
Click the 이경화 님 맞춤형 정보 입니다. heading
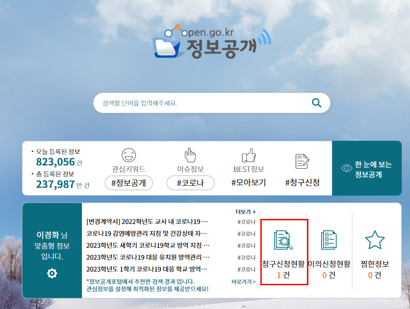pyautogui.click(x=52, y=245)
